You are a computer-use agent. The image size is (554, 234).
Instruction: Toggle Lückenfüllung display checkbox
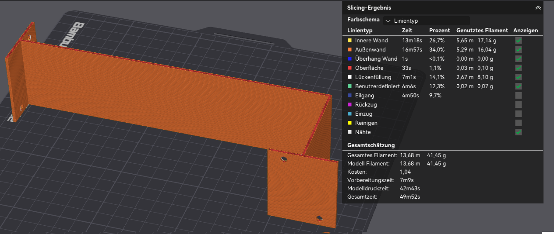tap(519, 77)
